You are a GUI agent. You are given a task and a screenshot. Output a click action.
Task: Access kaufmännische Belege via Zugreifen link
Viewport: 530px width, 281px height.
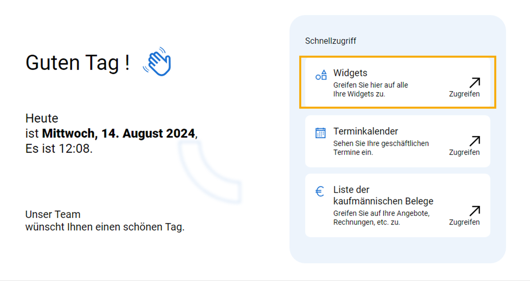click(x=464, y=222)
